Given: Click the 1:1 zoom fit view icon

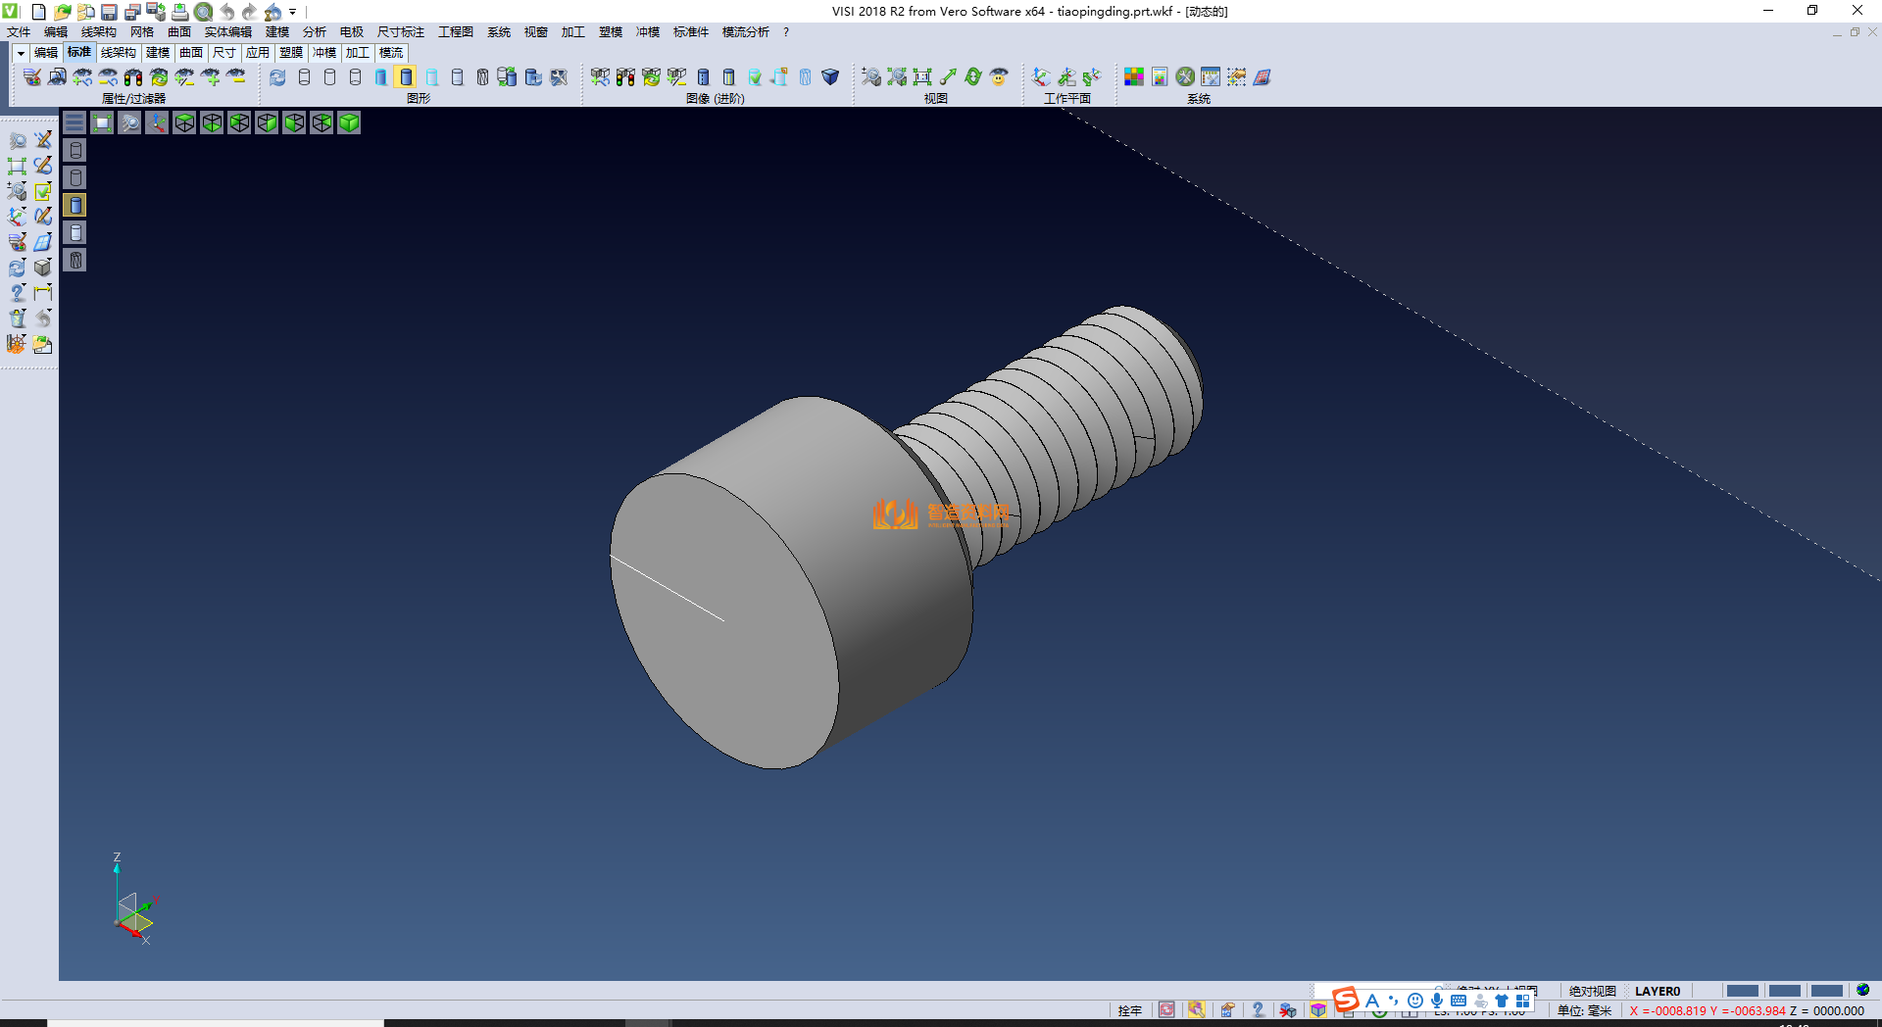Looking at the screenshot, I should (x=922, y=76).
